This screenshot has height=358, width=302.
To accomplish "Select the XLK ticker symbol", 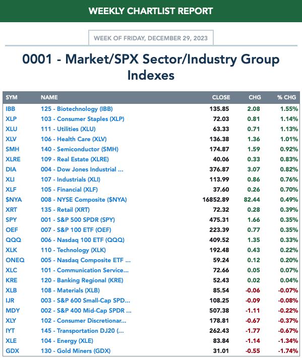I will (12, 250).
